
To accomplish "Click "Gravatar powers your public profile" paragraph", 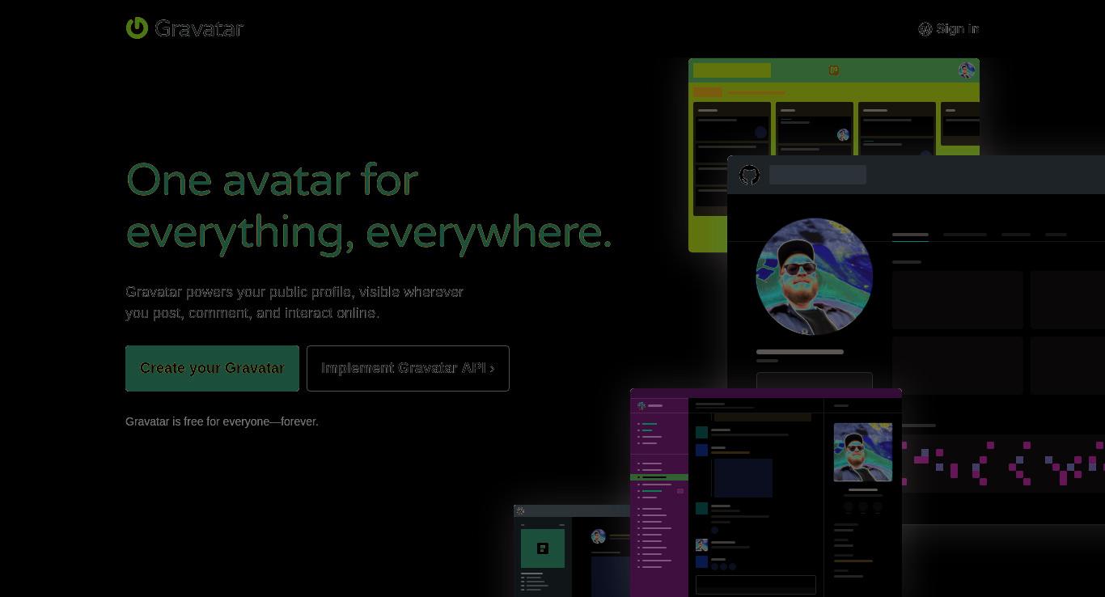I will pyautogui.click(x=294, y=303).
